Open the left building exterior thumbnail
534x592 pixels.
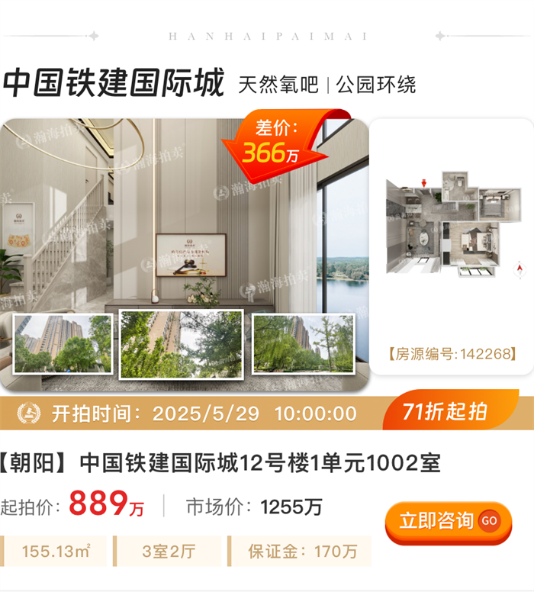coord(63,344)
